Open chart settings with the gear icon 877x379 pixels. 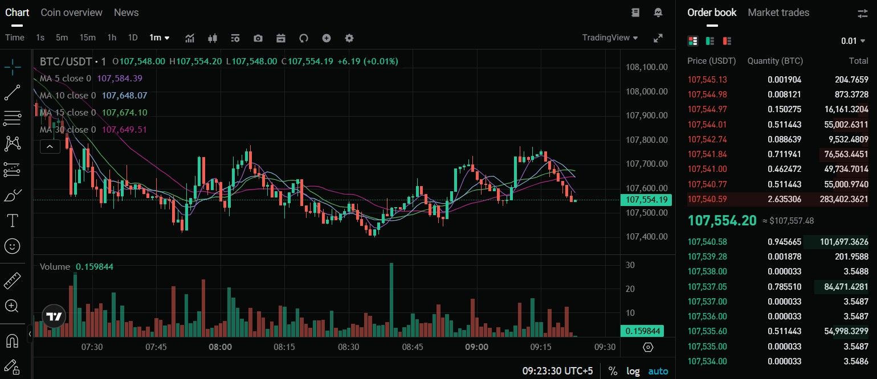click(x=349, y=38)
